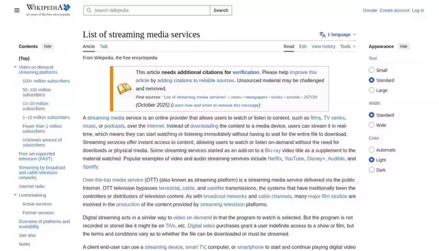Open the streaming media article link
The width and height of the screenshot is (439, 251).
click(106, 118)
